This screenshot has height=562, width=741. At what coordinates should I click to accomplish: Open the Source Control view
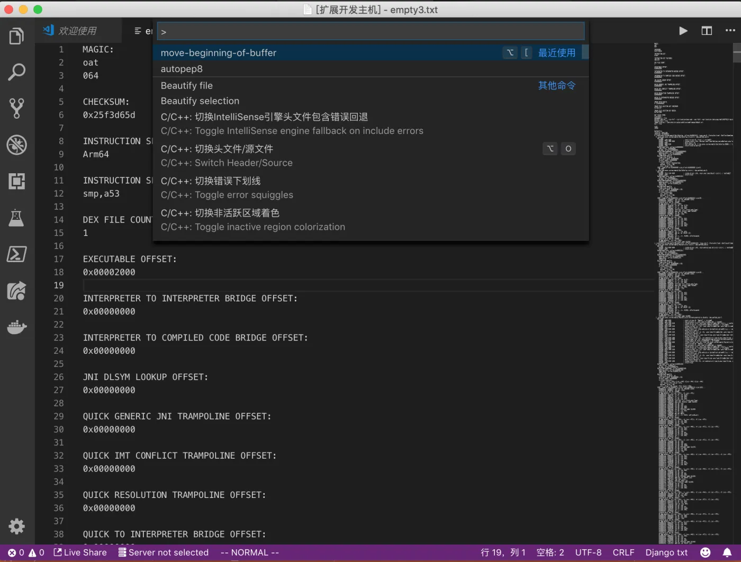click(x=17, y=109)
